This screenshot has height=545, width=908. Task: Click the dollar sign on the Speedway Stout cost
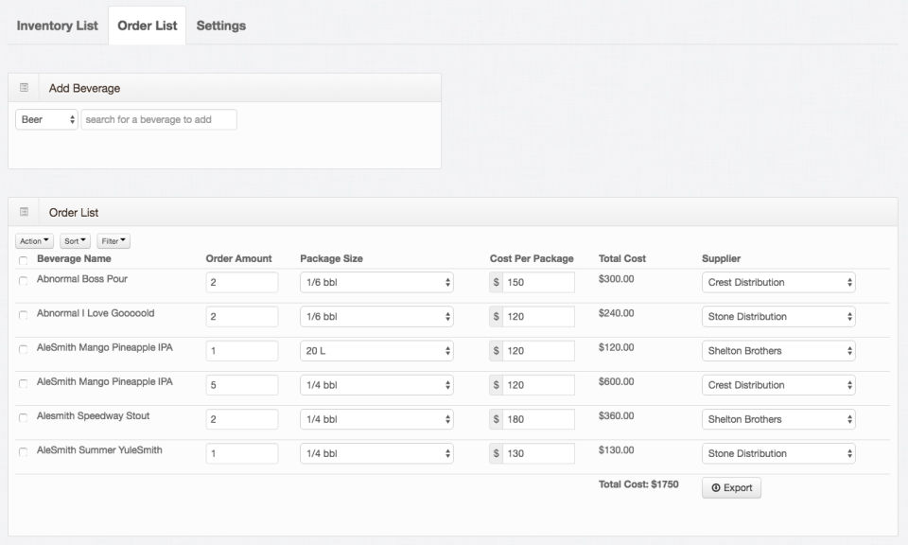click(x=496, y=419)
